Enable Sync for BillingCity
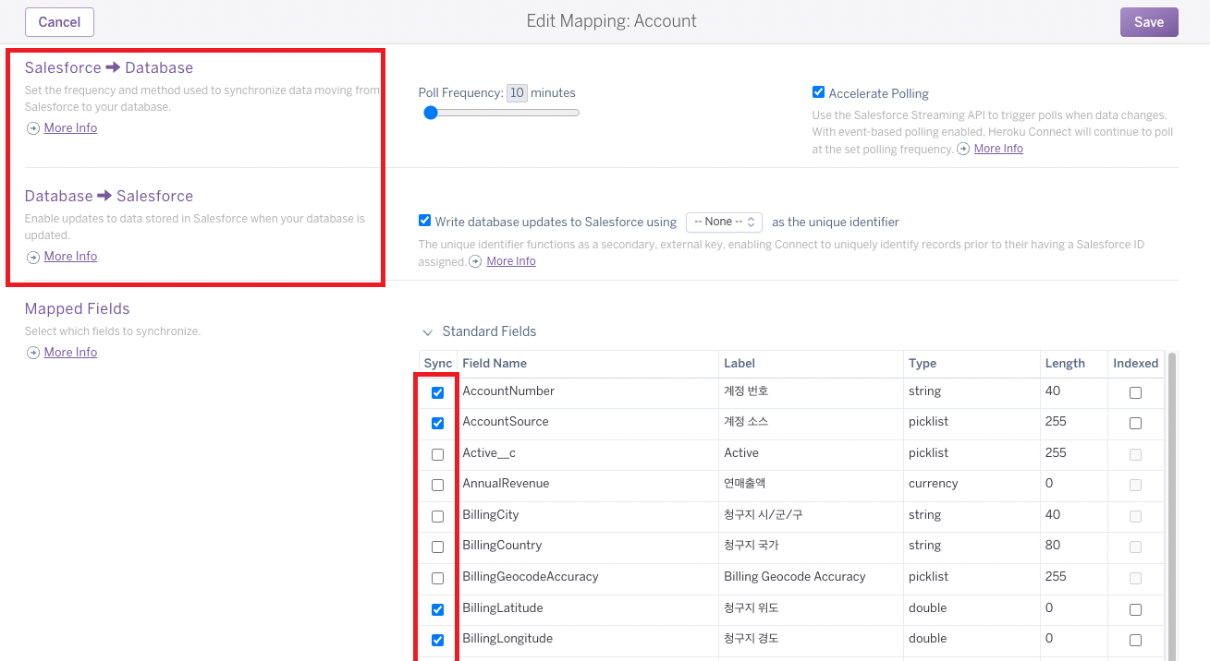 coord(437,516)
